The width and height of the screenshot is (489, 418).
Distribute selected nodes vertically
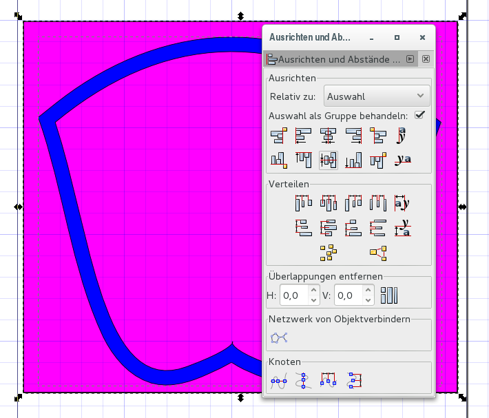coord(354,381)
